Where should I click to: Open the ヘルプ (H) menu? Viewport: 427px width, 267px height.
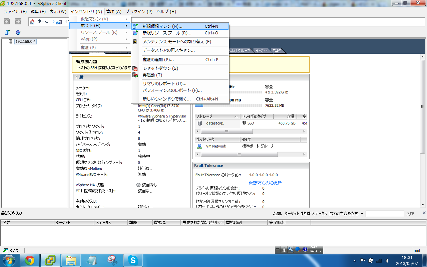166,12
